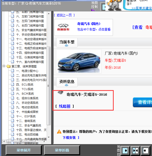Screen dimensions: 152x156
Task: Open the 菜单关键字 link
Action: pyautogui.click(x=142, y=8)
